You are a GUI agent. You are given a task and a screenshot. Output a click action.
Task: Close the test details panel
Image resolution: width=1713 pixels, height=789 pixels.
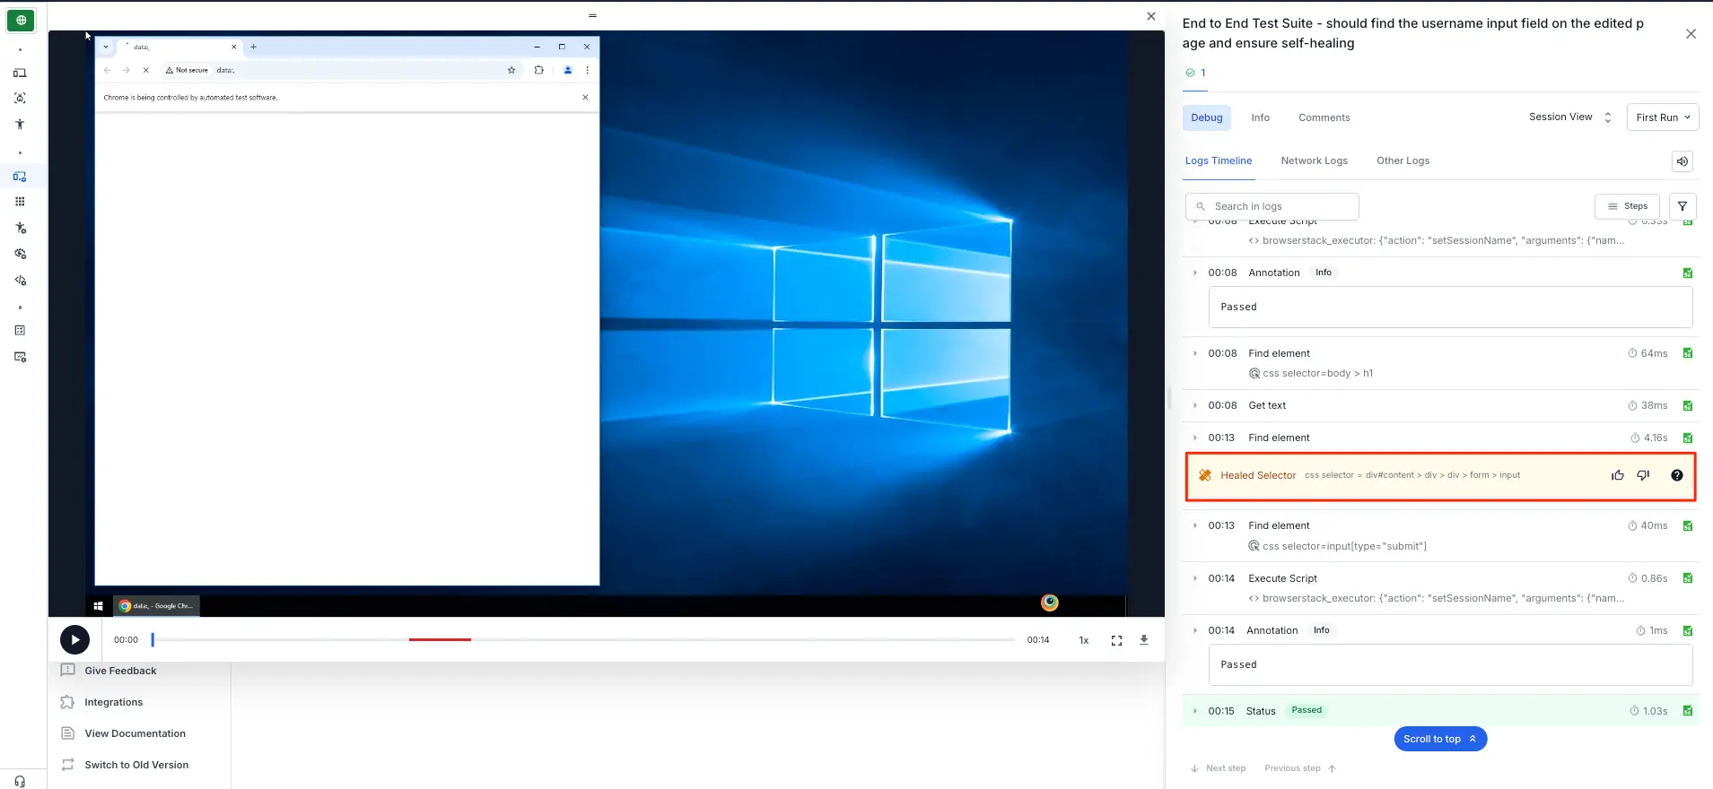coord(1691,34)
